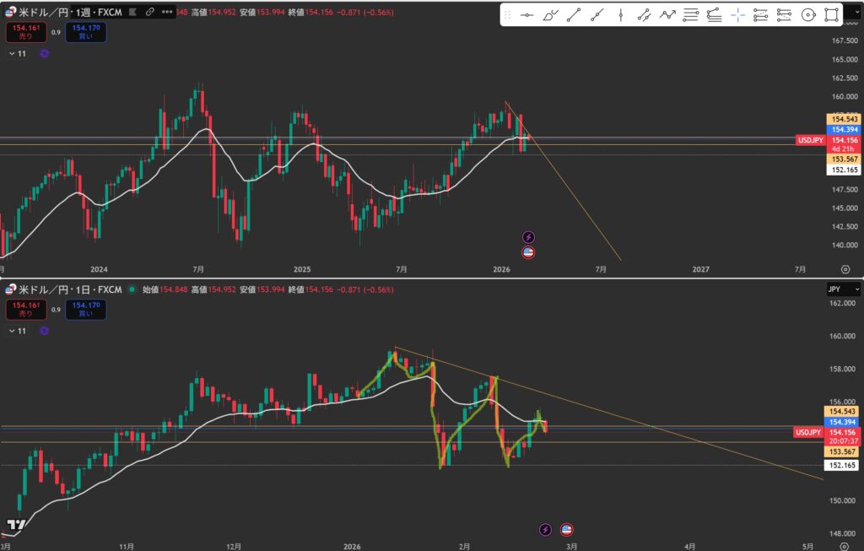Choose the trend line tool
The height and width of the screenshot is (551, 864).
(574, 14)
